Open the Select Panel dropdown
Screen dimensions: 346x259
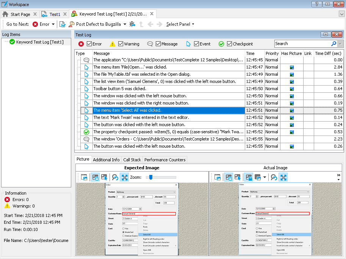180,24
